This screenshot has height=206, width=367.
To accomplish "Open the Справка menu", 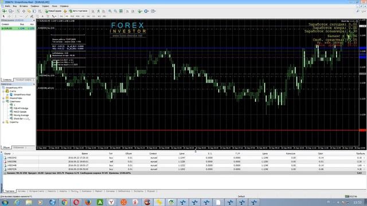I will tap(64, 6).
